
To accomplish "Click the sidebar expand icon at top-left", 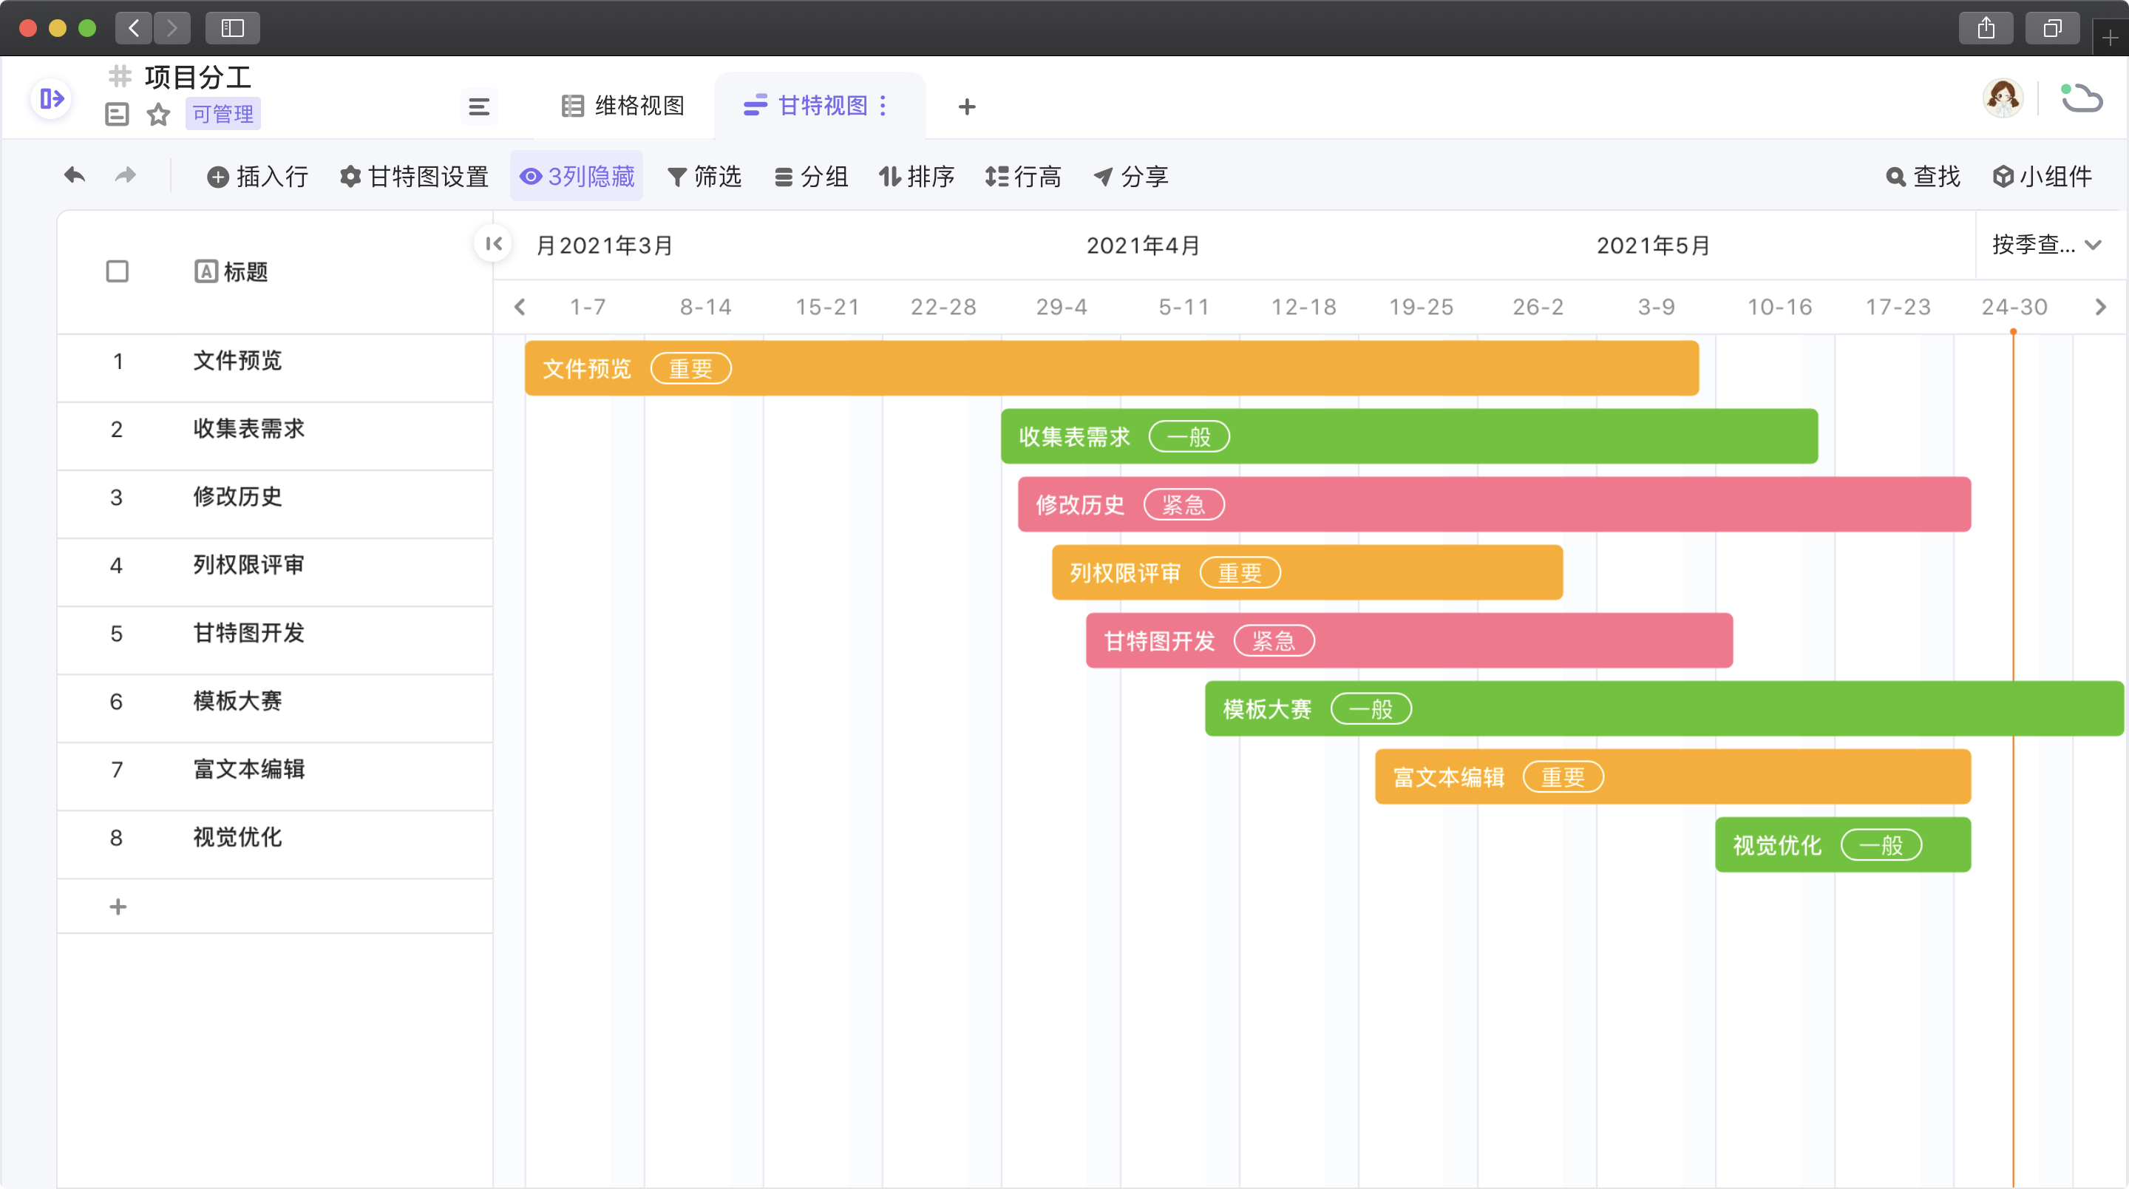I will point(51,99).
